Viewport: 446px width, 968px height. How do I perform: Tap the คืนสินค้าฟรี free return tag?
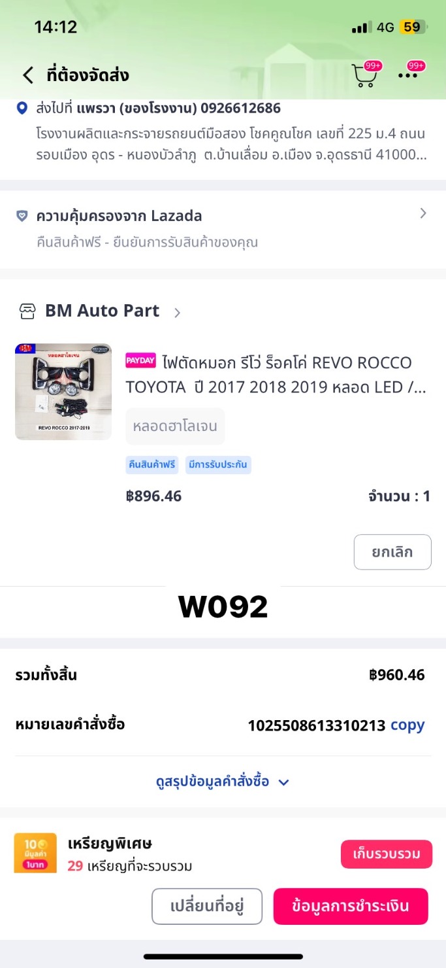(152, 465)
